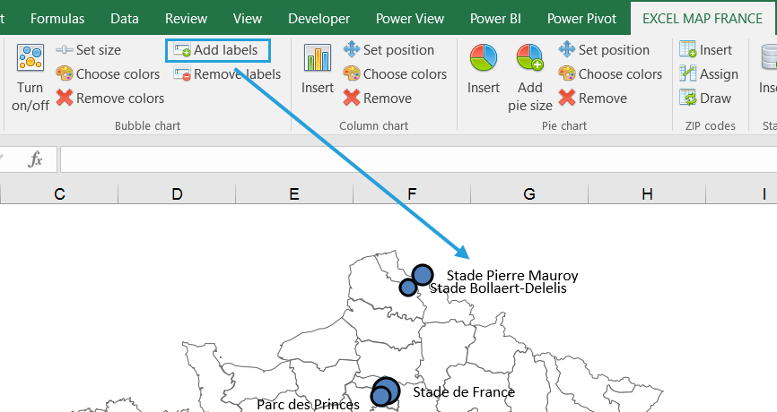Select column H header

pyautogui.click(x=647, y=193)
